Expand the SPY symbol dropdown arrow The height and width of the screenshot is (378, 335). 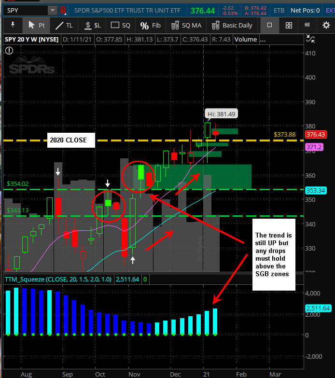(x=52, y=10)
